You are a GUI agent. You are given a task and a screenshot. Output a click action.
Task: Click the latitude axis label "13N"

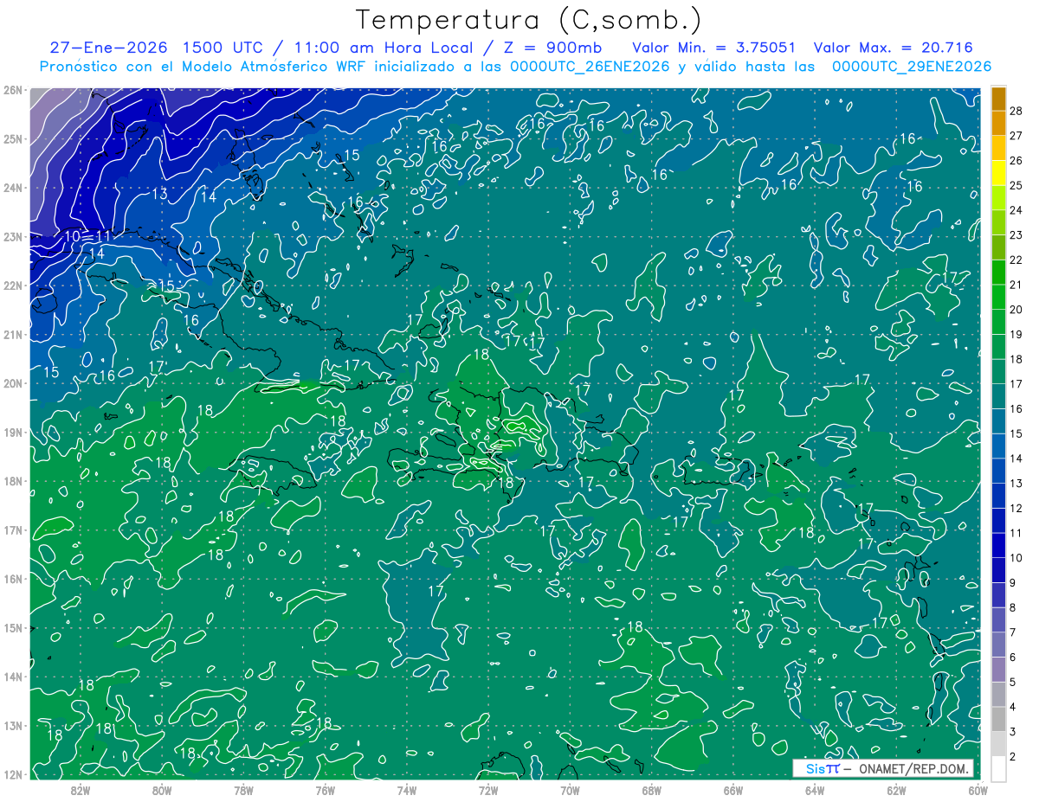[x=12, y=725]
